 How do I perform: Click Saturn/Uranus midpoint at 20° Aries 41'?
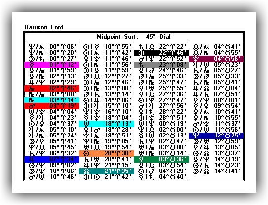[x=107, y=159]
